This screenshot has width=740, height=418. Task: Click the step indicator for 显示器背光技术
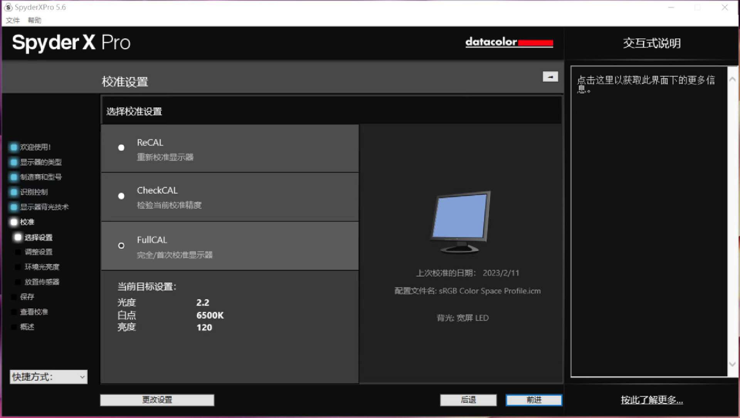pyautogui.click(x=14, y=207)
